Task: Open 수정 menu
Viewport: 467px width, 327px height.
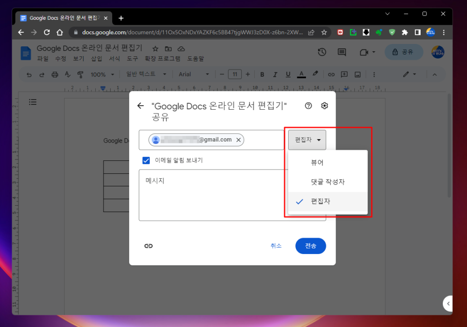Action: pyautogui.click(x=60, y=58)
